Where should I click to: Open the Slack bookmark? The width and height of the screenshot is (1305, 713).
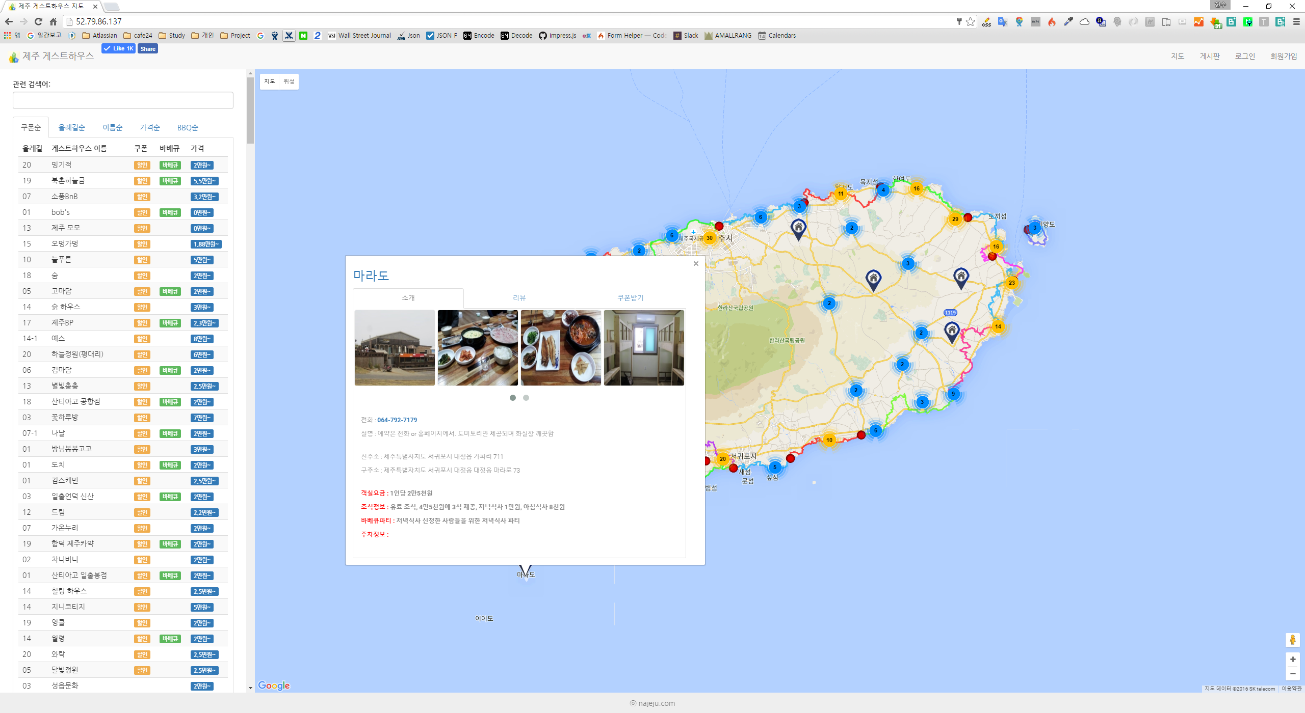point(686,35)
